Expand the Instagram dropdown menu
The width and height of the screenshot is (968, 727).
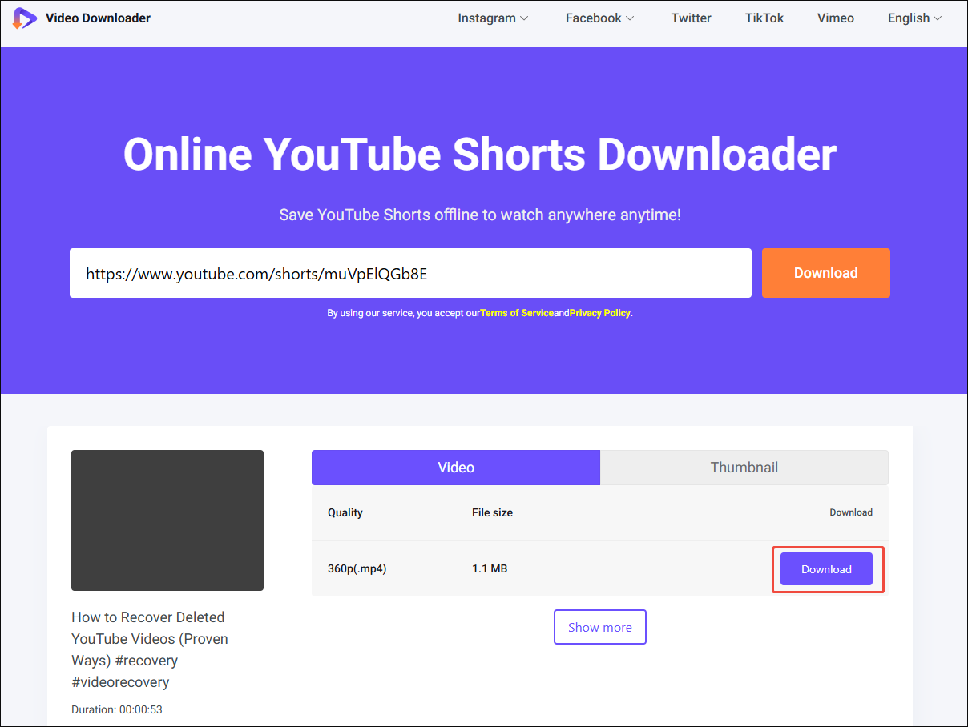click(x=493, y=18)
